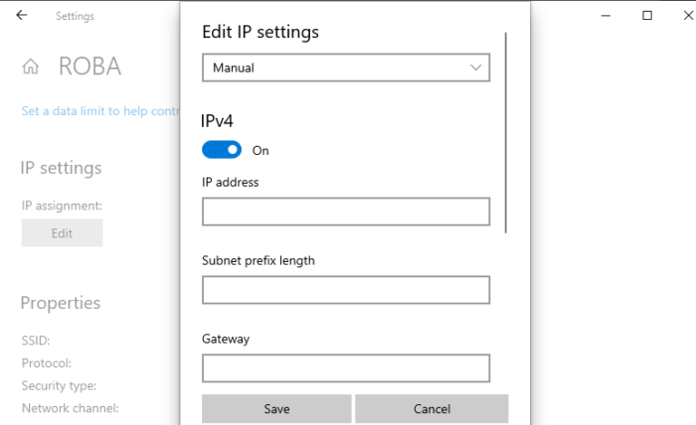The height and width of the screenshot is (425, 696).
Task: Open the data limit link
Action: click(99, 111)
